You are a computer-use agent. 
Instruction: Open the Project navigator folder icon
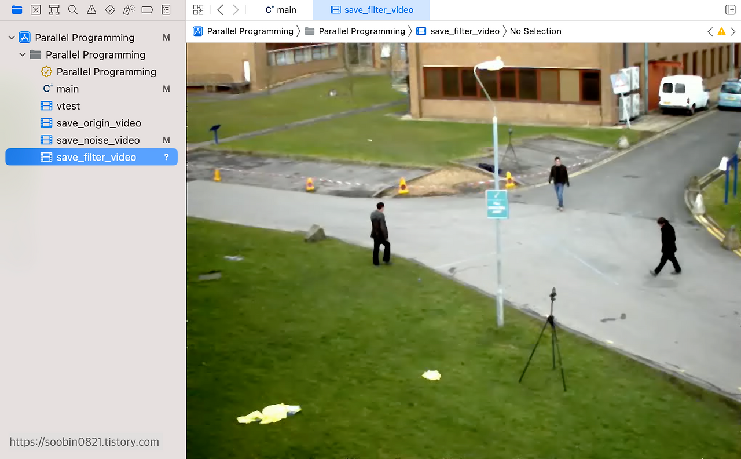point(17,10)
